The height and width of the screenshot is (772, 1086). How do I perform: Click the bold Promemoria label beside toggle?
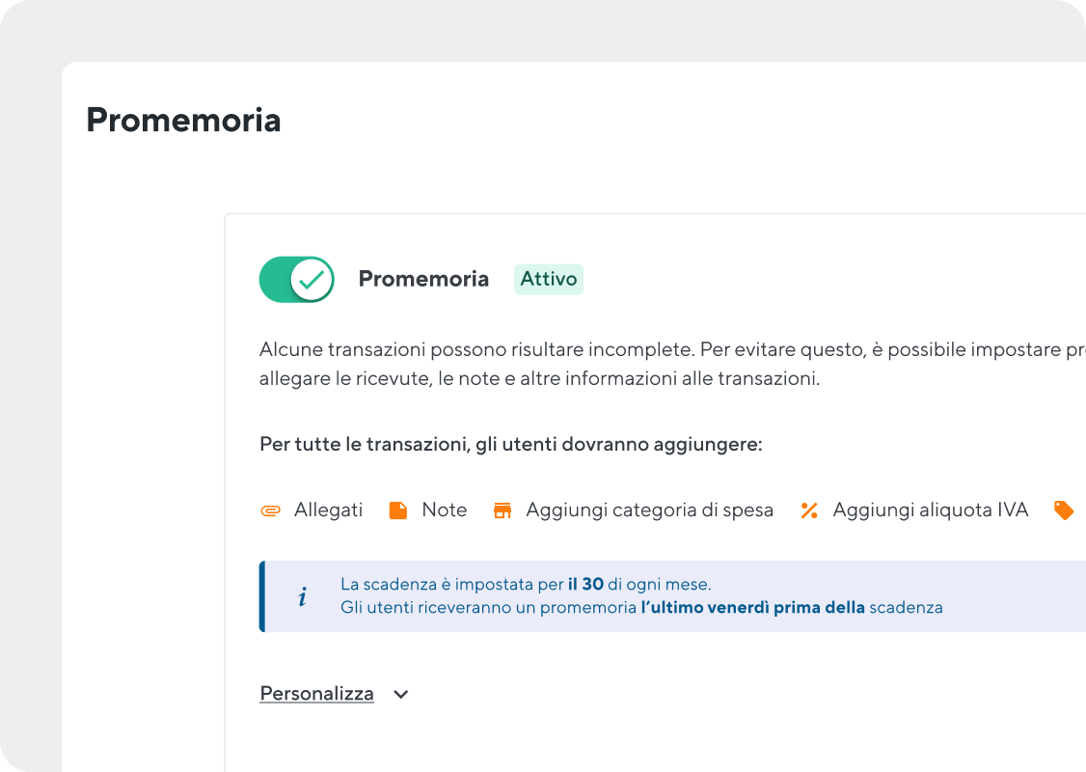pyautogui.click(x=423, y=280)
